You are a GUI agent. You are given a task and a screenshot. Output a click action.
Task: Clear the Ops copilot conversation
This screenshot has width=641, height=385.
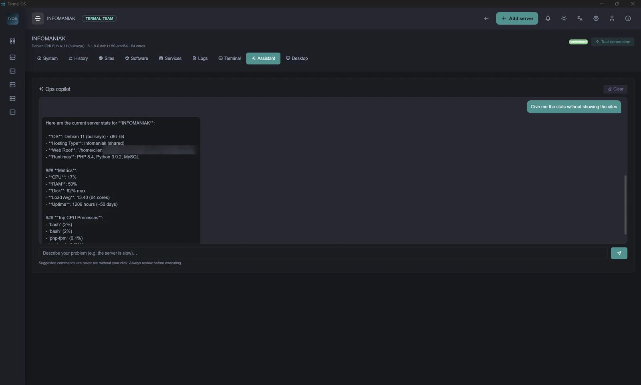pyautogui.click(x=615, y=89)
